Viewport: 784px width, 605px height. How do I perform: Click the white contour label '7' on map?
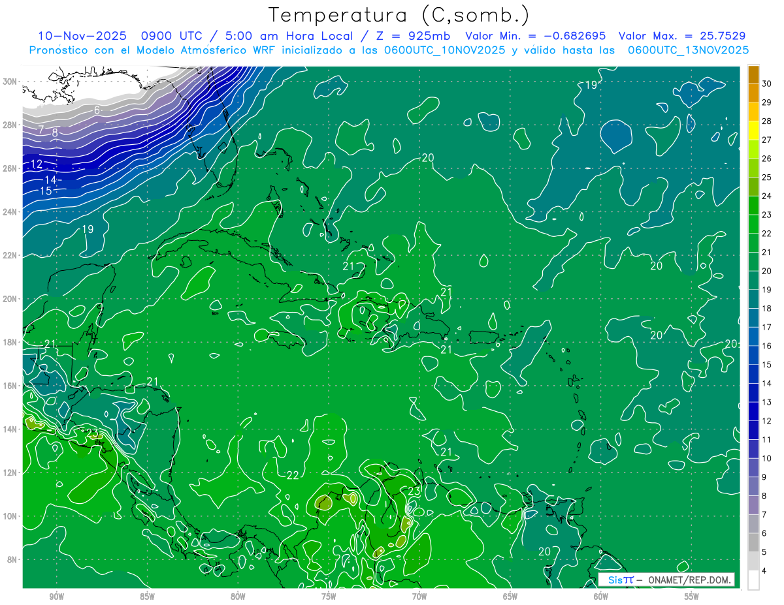[x=41, y=129]
